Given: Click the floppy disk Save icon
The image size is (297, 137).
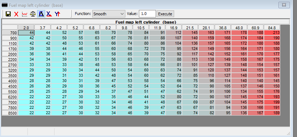Looking at the screenshot, I should click(x=8, y=14).
